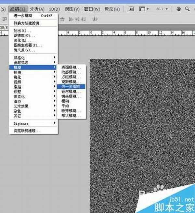Screen dimensions: 195x213
Task: Choose 径向模糊...
Action: (x=71, y=92)
